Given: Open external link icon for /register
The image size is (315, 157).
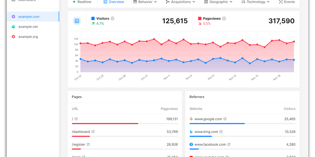Looking at the screenshot, I should tap(88, 144).
